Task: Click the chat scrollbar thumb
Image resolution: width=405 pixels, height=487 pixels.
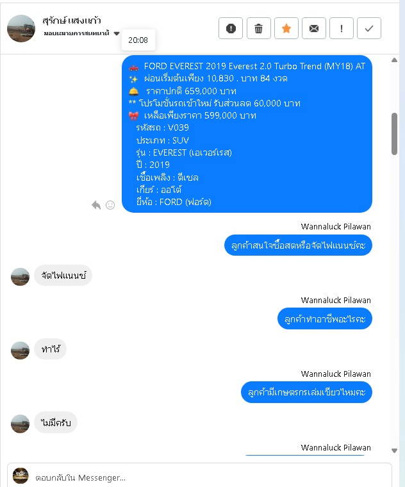Action: click(395, 134)
